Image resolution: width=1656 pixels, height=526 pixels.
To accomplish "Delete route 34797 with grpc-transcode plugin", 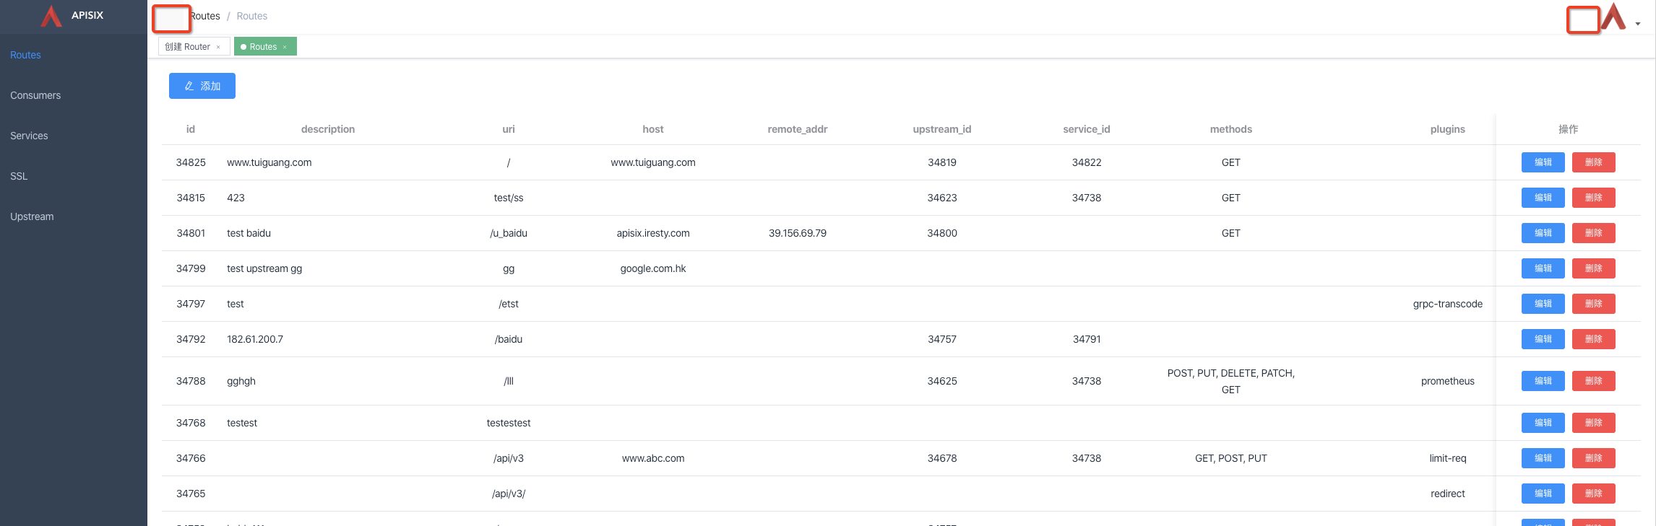I will (x=1594, y=304).
